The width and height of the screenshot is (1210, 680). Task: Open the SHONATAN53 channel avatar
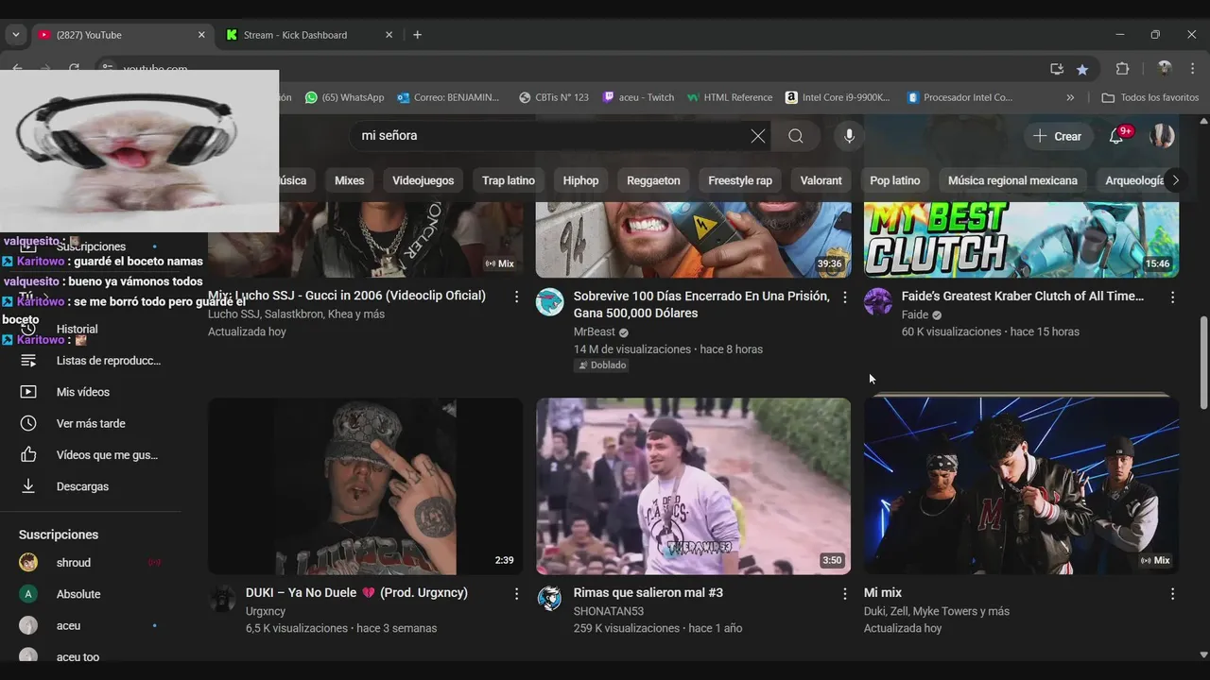pyautogui.click(x=549, y=599)
